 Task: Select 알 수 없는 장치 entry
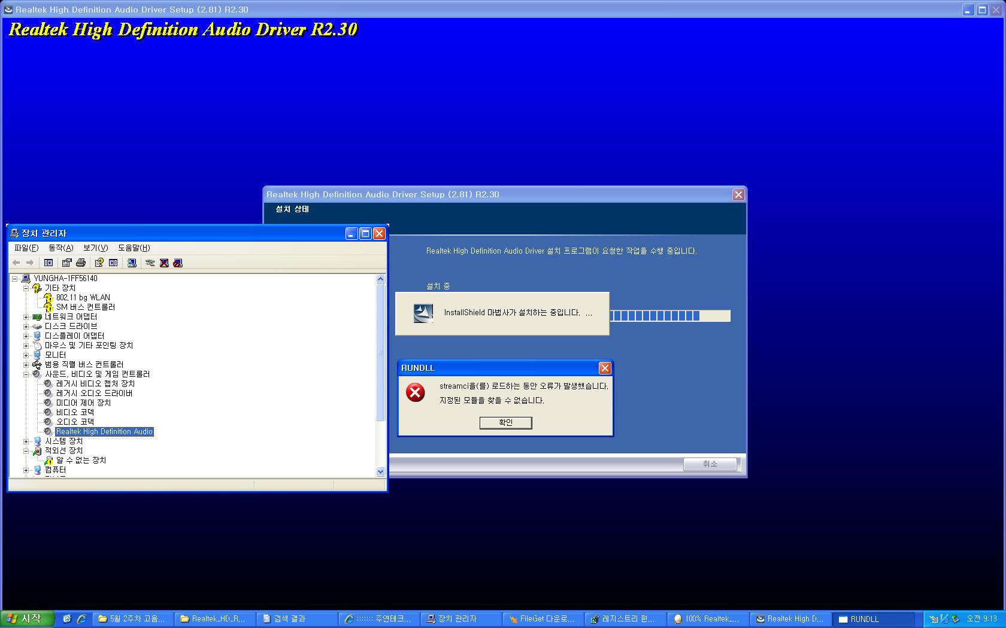pyautogui.click(x=81, y=460)
